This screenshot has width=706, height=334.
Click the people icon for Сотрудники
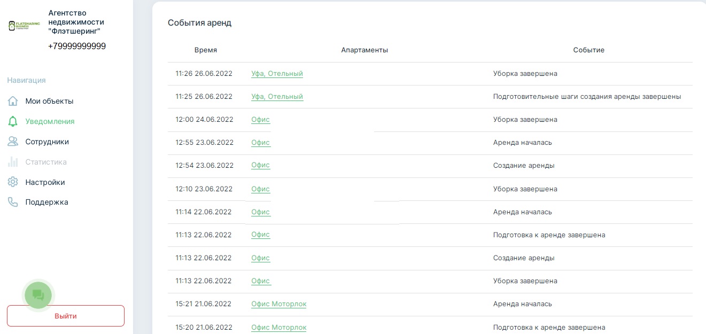click(x=13, y=142)
